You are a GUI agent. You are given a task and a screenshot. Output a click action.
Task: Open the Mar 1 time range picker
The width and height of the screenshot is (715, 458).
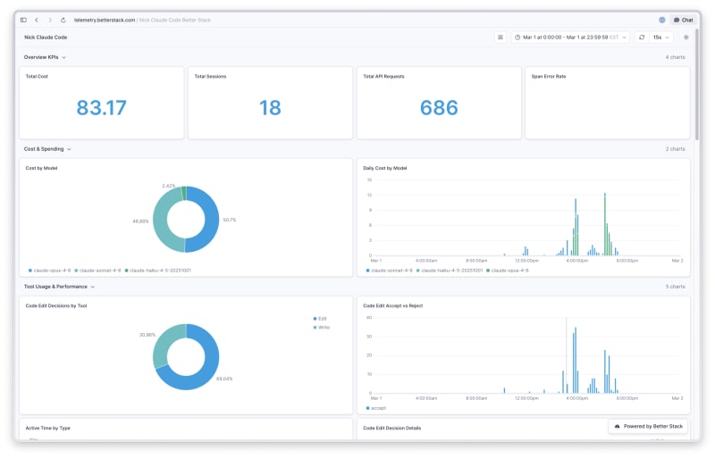click(x=570, y=37)
